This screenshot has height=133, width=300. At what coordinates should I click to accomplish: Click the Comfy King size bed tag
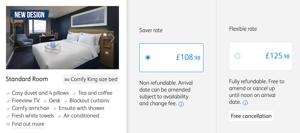(91, 79)
